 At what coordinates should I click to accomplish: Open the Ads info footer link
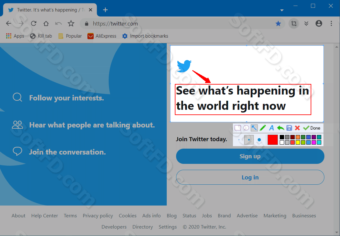(x=151, y=216)
